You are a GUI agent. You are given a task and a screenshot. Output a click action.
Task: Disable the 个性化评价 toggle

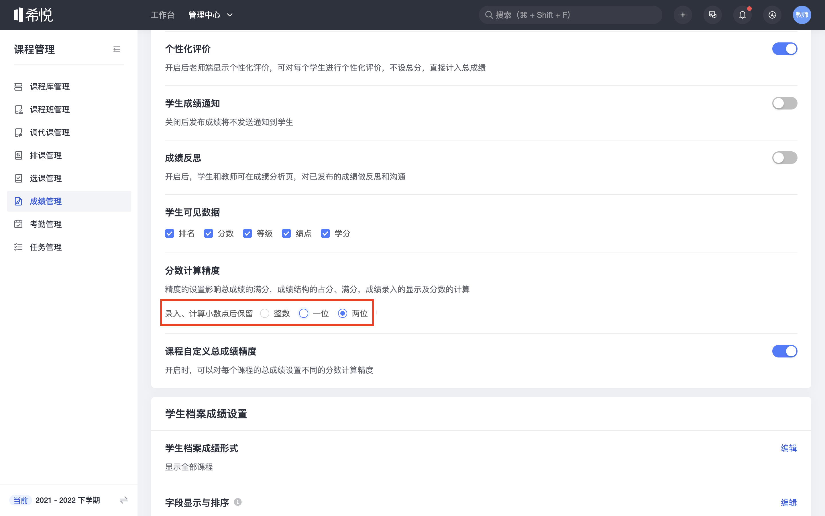pyautogui.click(x=784, y=49)
